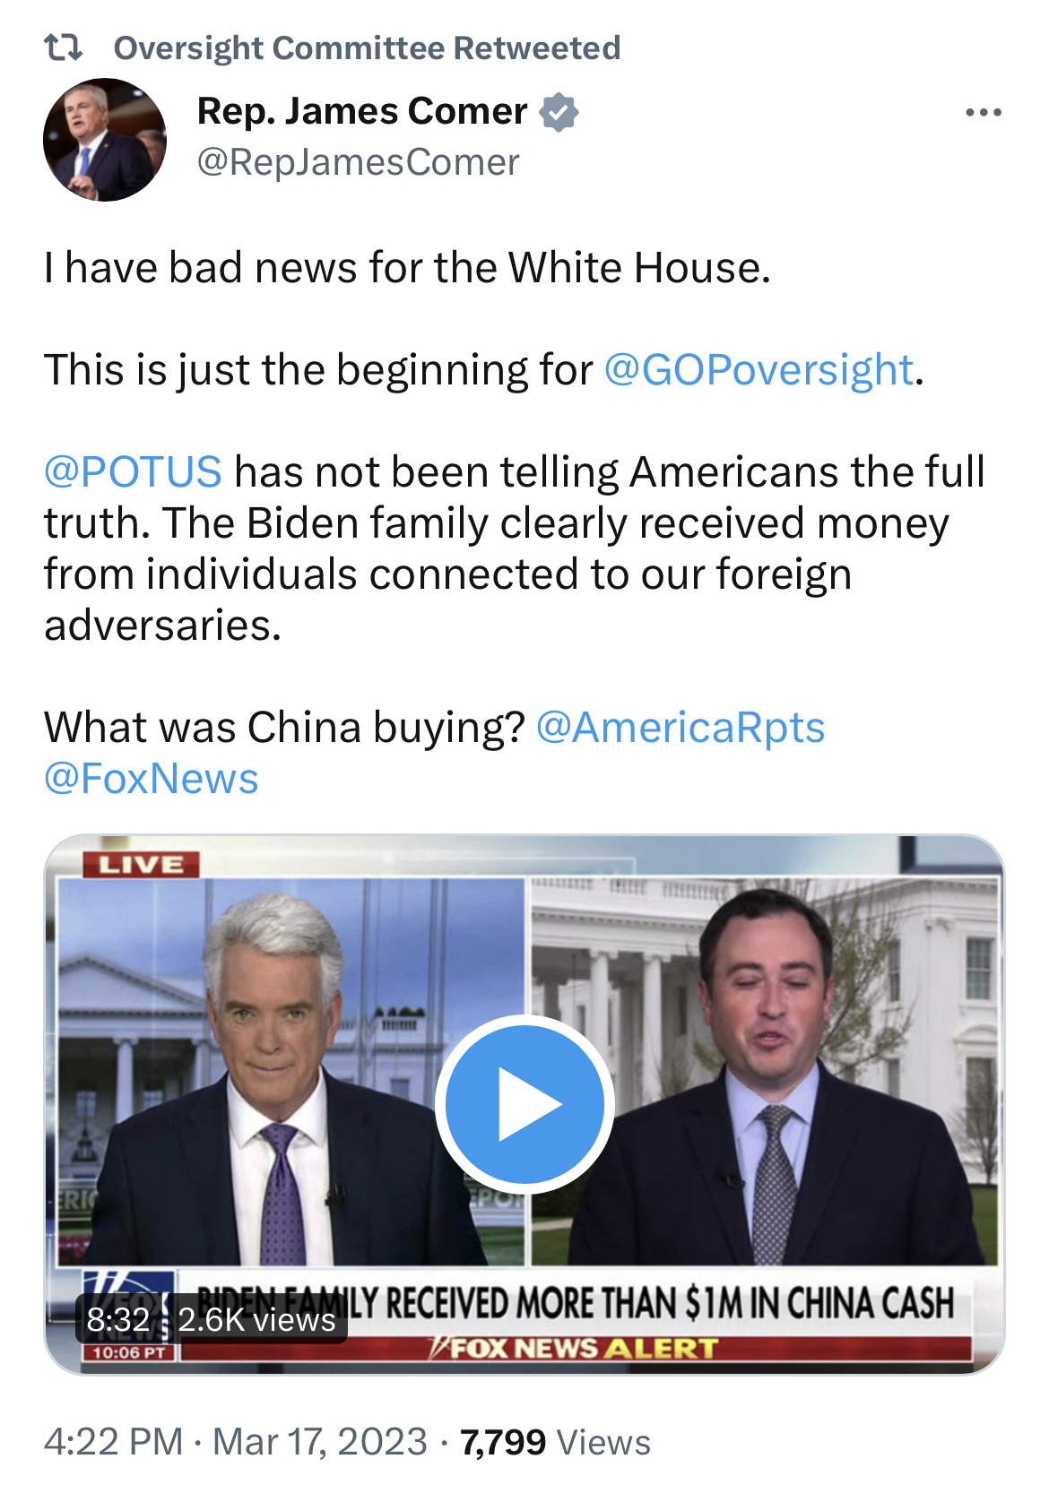Click the 8:32 video duration badge
Viewport: 1049px width, 1502px height.
coord(118,1319)
